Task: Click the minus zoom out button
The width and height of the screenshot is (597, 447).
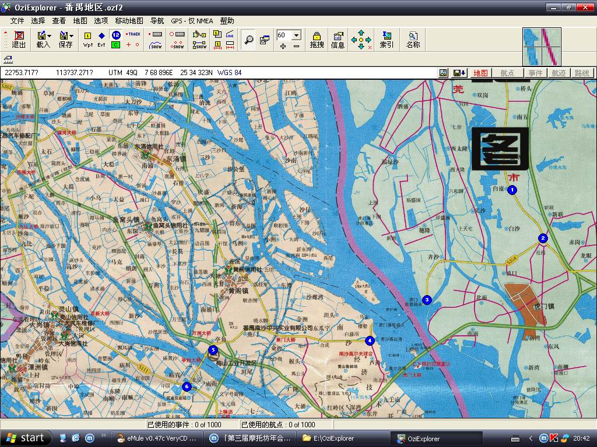Action: (x=296, y=47)
